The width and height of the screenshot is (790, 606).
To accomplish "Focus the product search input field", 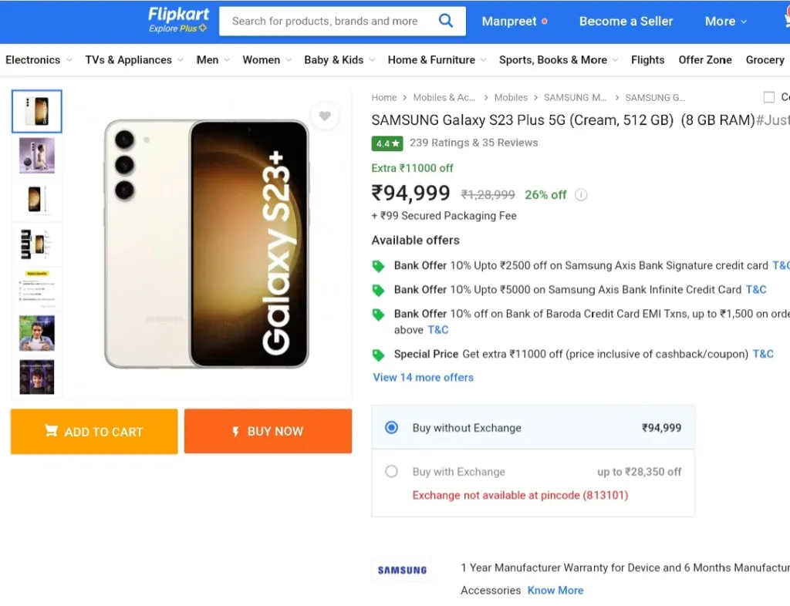I will [x=325, y=21].
